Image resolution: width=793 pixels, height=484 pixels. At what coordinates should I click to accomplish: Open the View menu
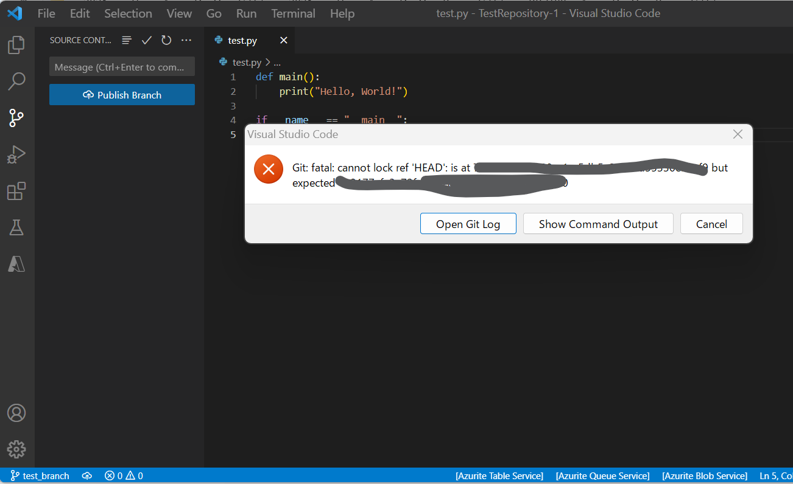point(179,13)
